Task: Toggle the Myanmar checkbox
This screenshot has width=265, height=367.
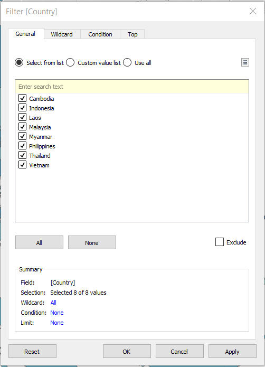Action: [23, 136]
